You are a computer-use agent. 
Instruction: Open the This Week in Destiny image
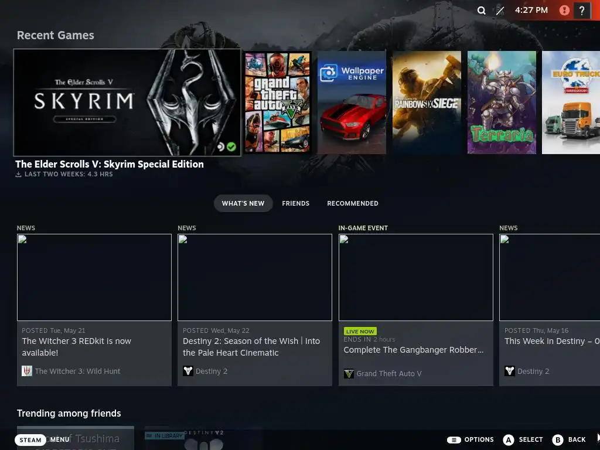pyautogui.click(x=550, y=277)
